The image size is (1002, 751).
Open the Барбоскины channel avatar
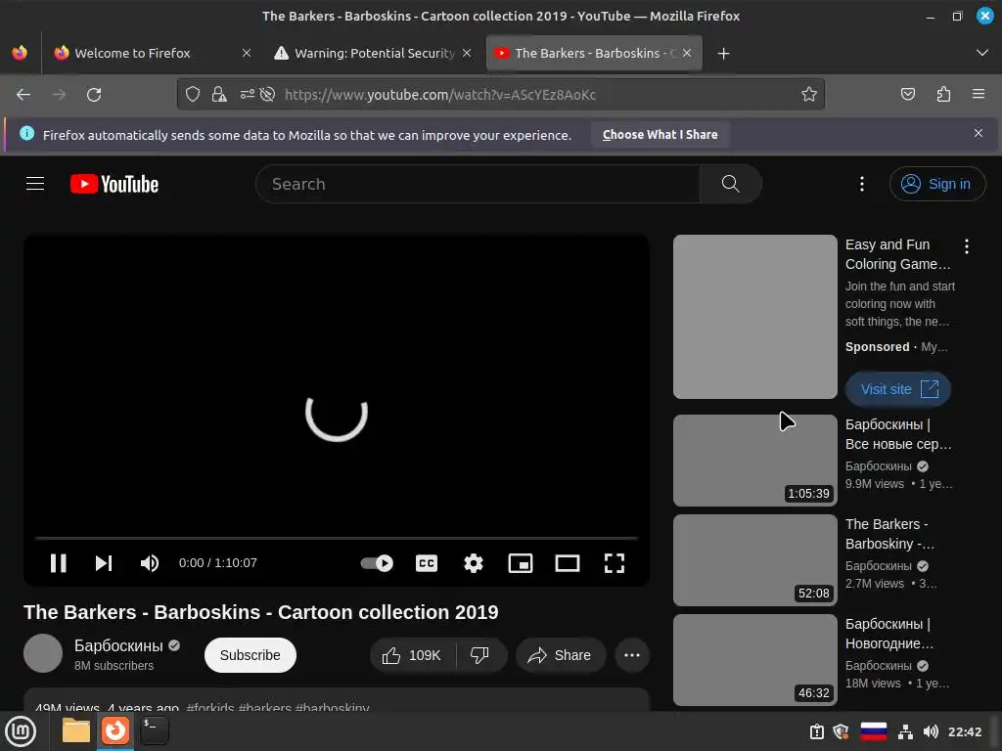pyautogui.click(x=43, y=653)
